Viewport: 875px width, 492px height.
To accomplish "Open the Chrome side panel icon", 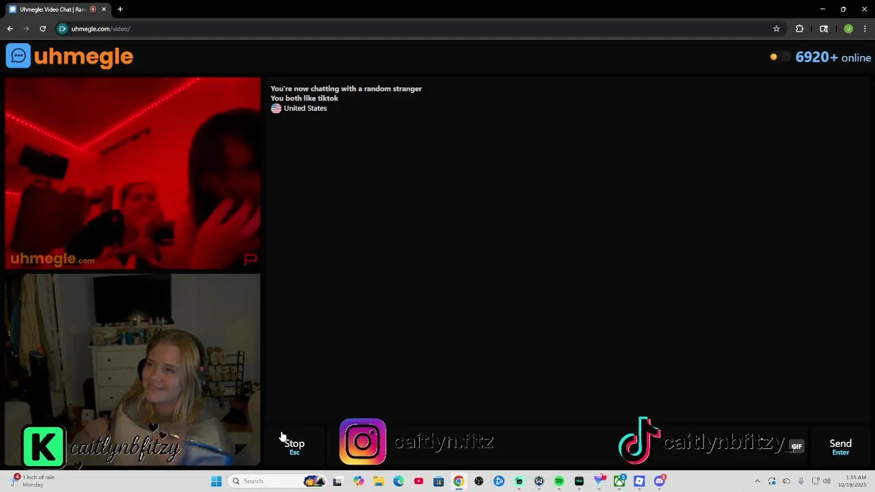I will pyautogui.click(x=824, y=29).
